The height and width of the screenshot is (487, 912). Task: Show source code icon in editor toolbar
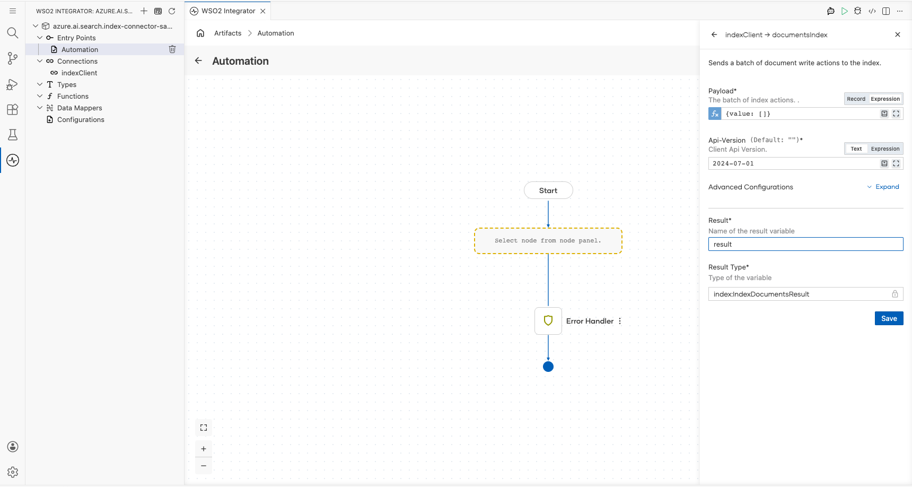point(872,11)
